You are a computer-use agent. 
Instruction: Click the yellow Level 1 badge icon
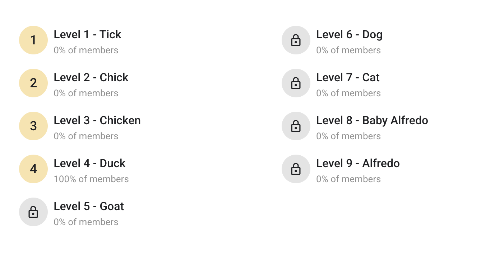(33, 40)
